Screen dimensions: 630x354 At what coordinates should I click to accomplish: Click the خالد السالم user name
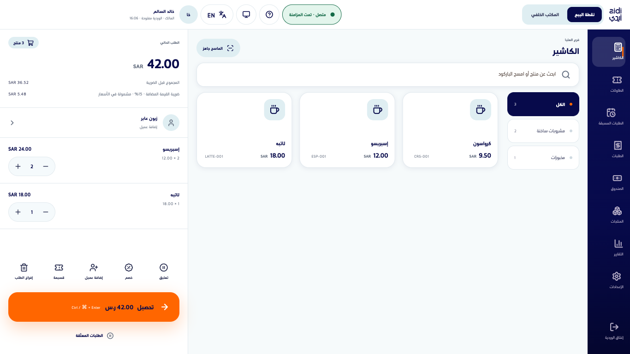[x=164, y=11]
